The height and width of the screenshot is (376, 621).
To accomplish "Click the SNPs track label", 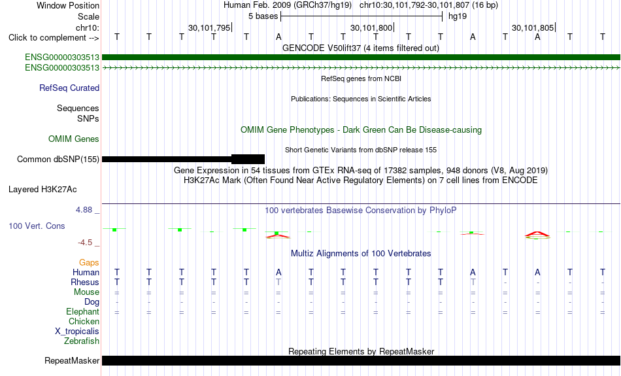I will tap(88, 118).
